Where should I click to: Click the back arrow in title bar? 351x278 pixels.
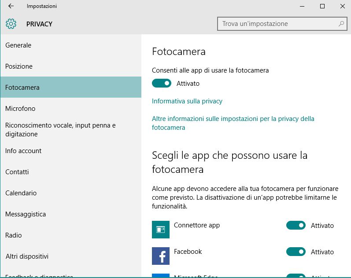pyautogui.click(x=11, y=6)
